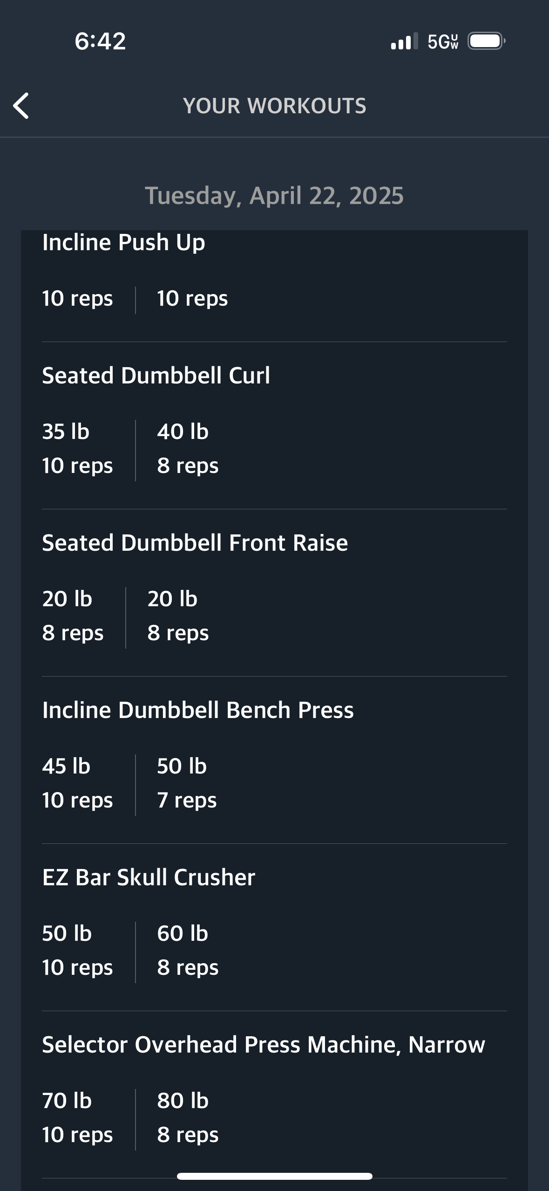This screenshot has height=1191, width=549.
Task: Select the 50 lb 7 reps Bench Press set
Action: click(187, 783)
